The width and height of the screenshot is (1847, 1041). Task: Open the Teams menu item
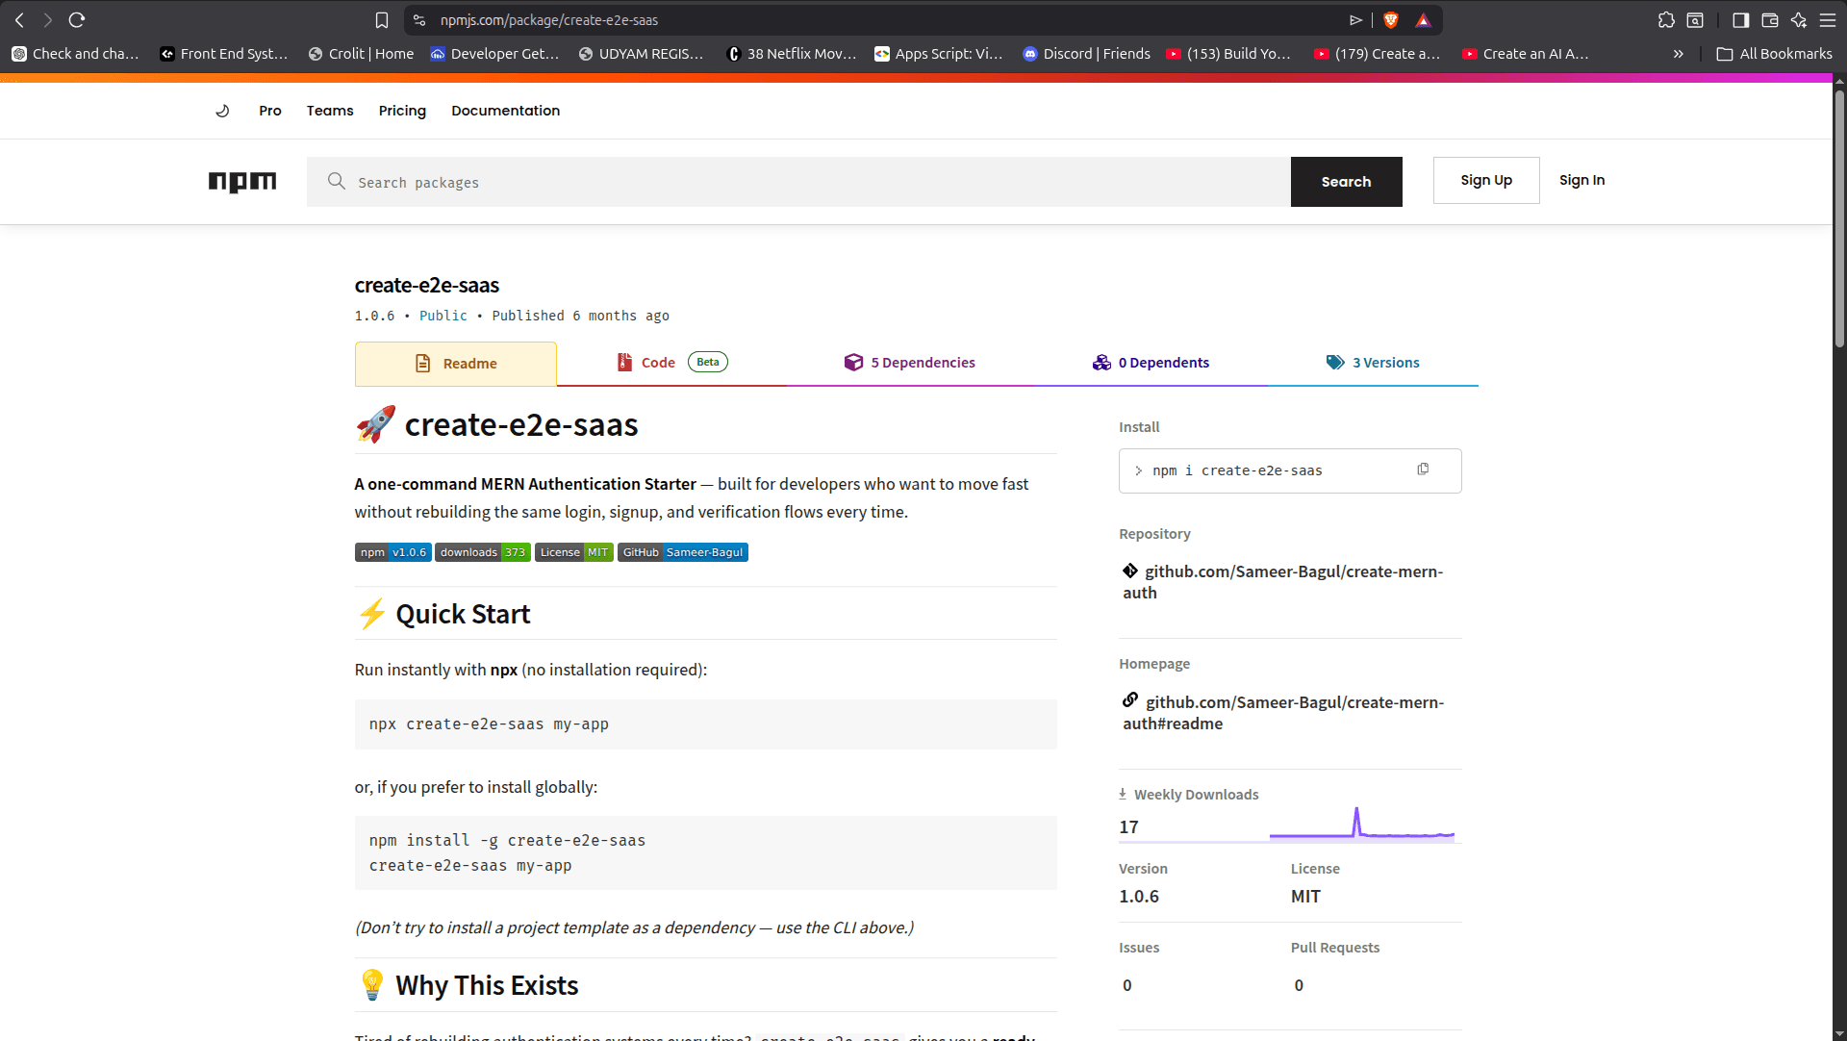pyautogui.click(x=330, y=111)
